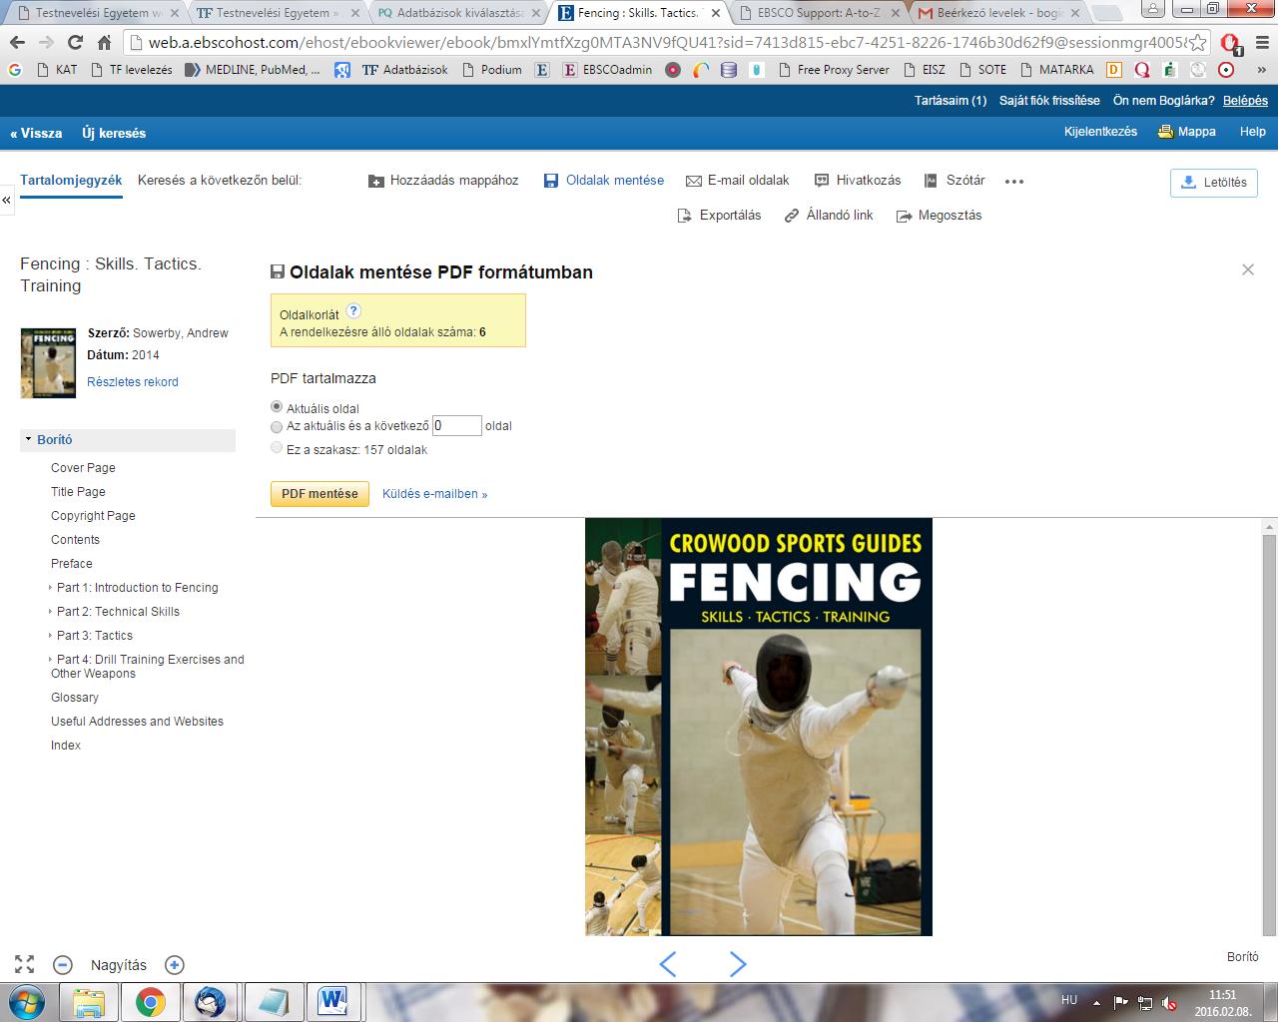Open Index entry
This screenshot has width=1278, height=1022.
click(x=66, y=746)
